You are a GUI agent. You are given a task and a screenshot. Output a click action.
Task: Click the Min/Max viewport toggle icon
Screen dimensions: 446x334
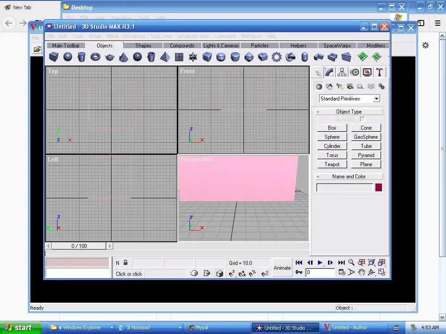tap(382, 272)
